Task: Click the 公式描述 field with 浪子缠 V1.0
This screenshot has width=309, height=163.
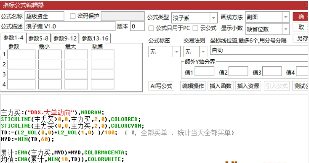Action: (70, 26)
